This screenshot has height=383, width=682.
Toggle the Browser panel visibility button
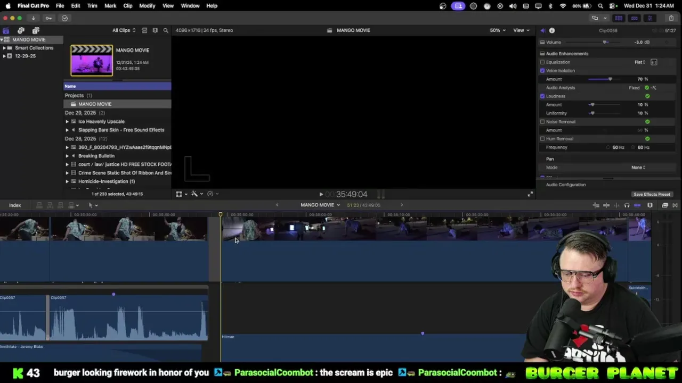pyautogui.click(x=619, y=18)
